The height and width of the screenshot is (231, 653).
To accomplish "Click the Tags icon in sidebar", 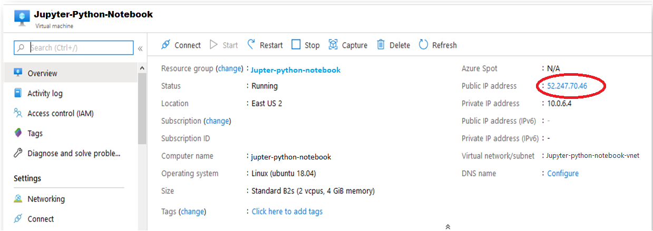I will click(x=18, y=133).
